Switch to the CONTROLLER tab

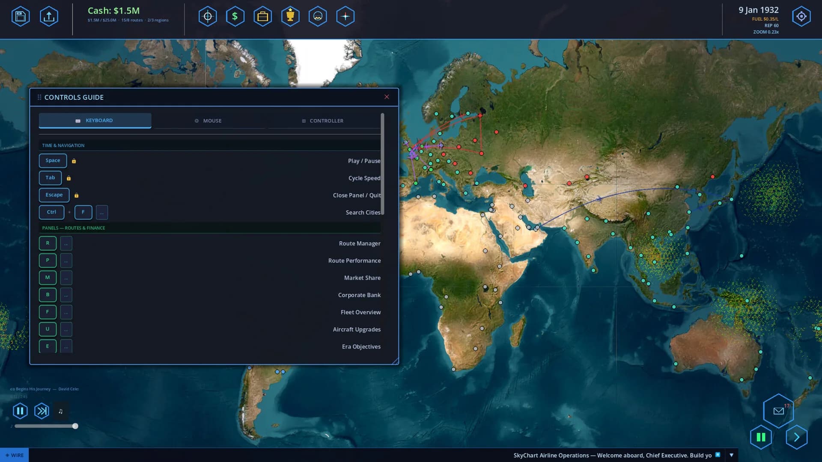[x=323, y=121]
